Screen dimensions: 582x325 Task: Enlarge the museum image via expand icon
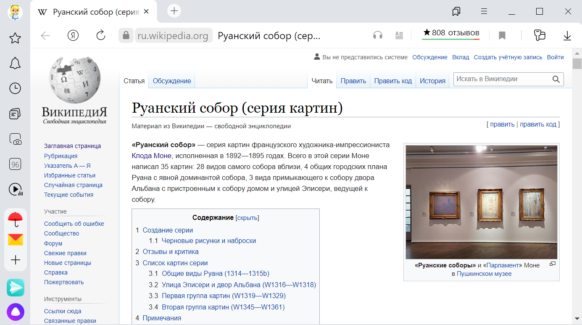(553, 264)
